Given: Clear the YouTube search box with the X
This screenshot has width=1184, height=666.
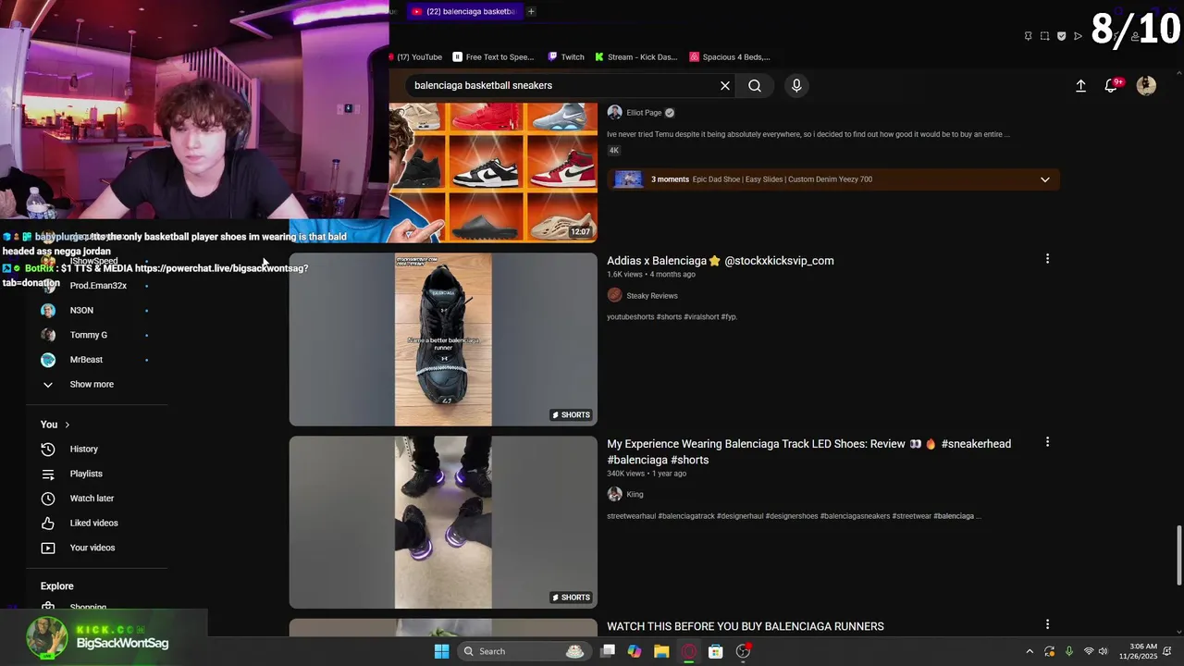Looking at the screenshot, I should [725, 85].
